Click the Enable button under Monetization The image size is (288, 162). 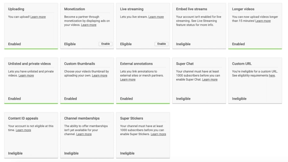(x=106, y=44)
